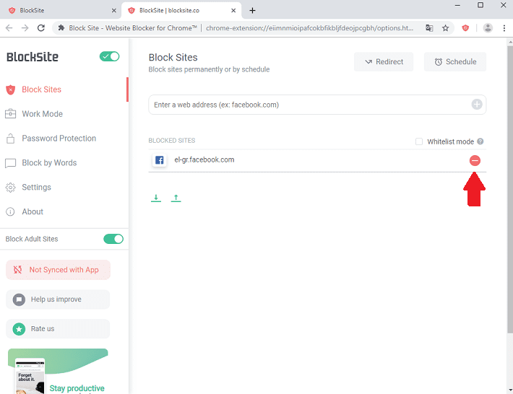Open Settings in sidebar
The width and height of the screenshot is (513, 394).
tap(64, 187)
